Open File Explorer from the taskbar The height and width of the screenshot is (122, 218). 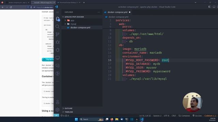117,119
